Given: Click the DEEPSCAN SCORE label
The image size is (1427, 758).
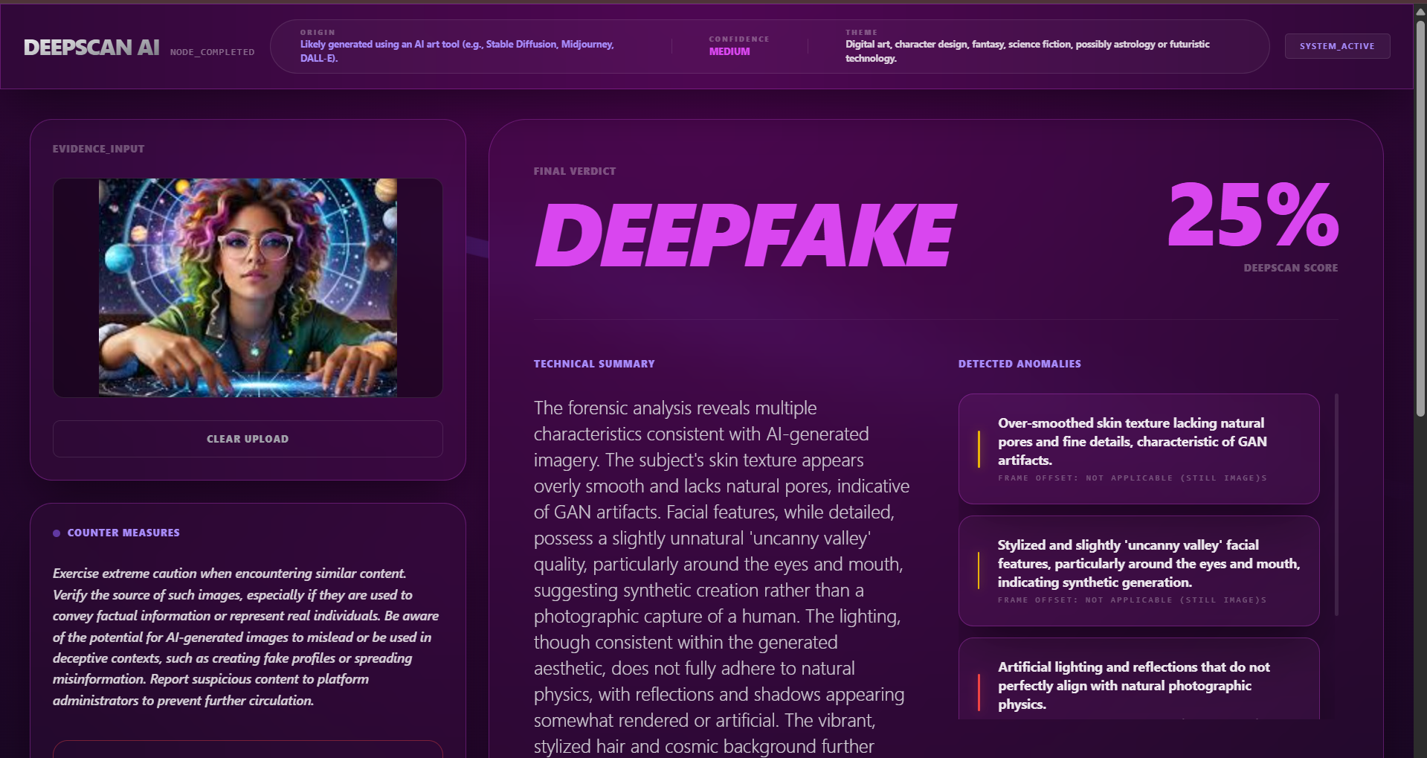Looking at the screenshot, I should [x=1291, y=268].
